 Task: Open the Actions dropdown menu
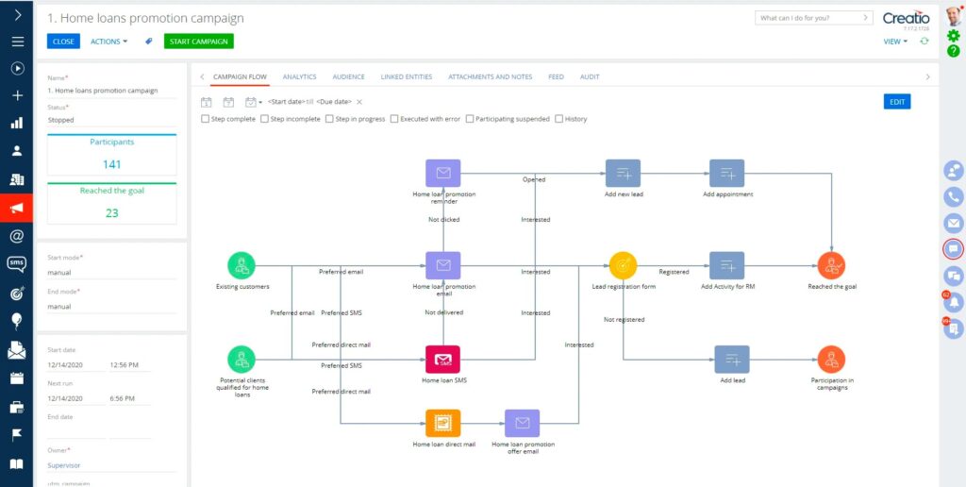pos(109,42)
